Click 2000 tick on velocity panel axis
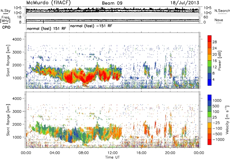The height and width of the screenshot is (159, 230). click(x=17, y=124)
